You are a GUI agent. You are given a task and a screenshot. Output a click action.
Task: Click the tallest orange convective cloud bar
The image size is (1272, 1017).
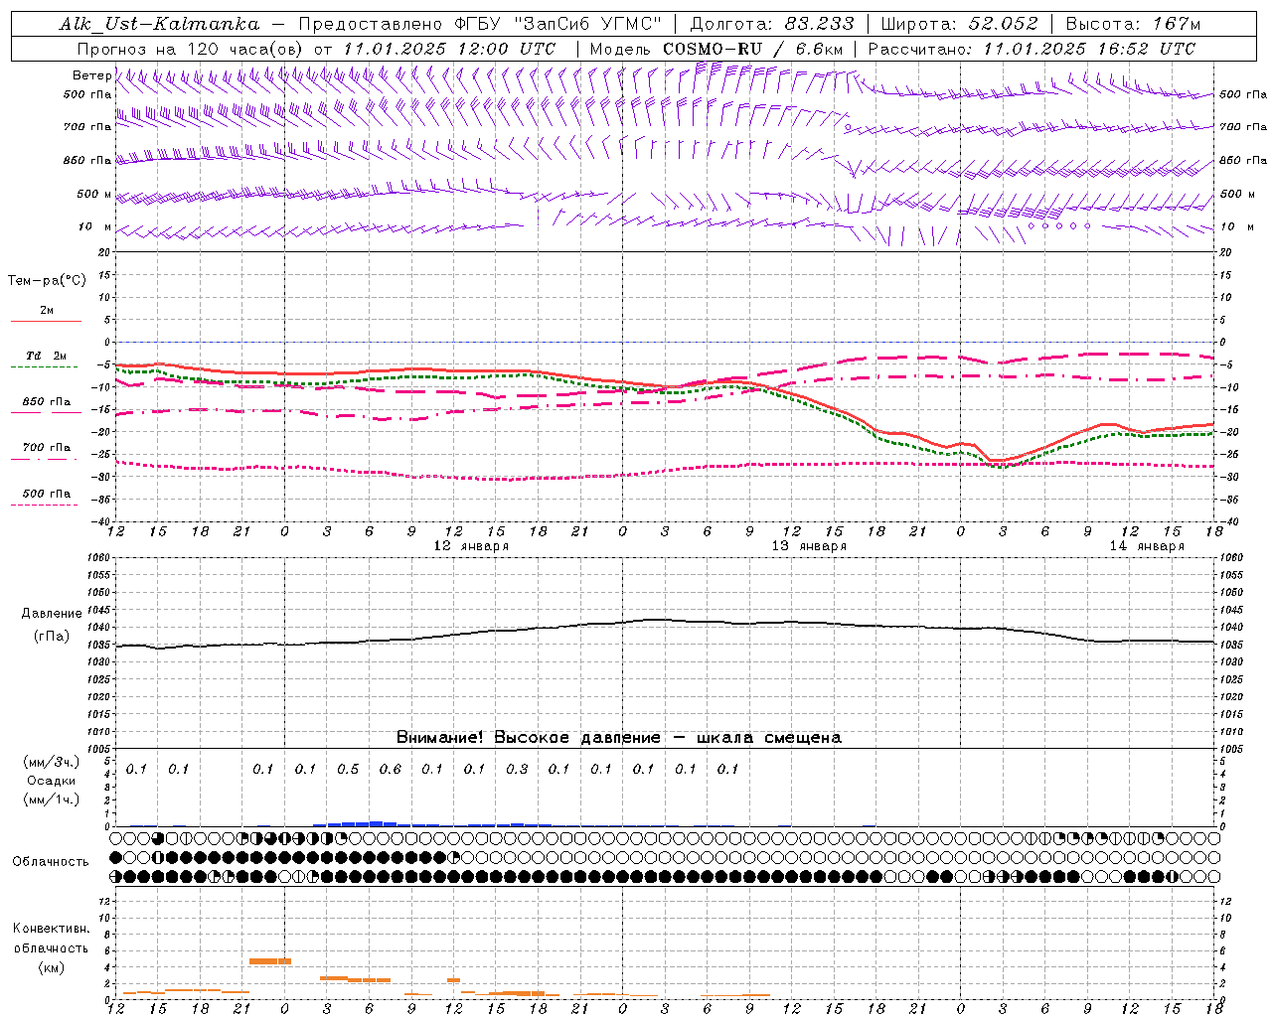point(270,960)
